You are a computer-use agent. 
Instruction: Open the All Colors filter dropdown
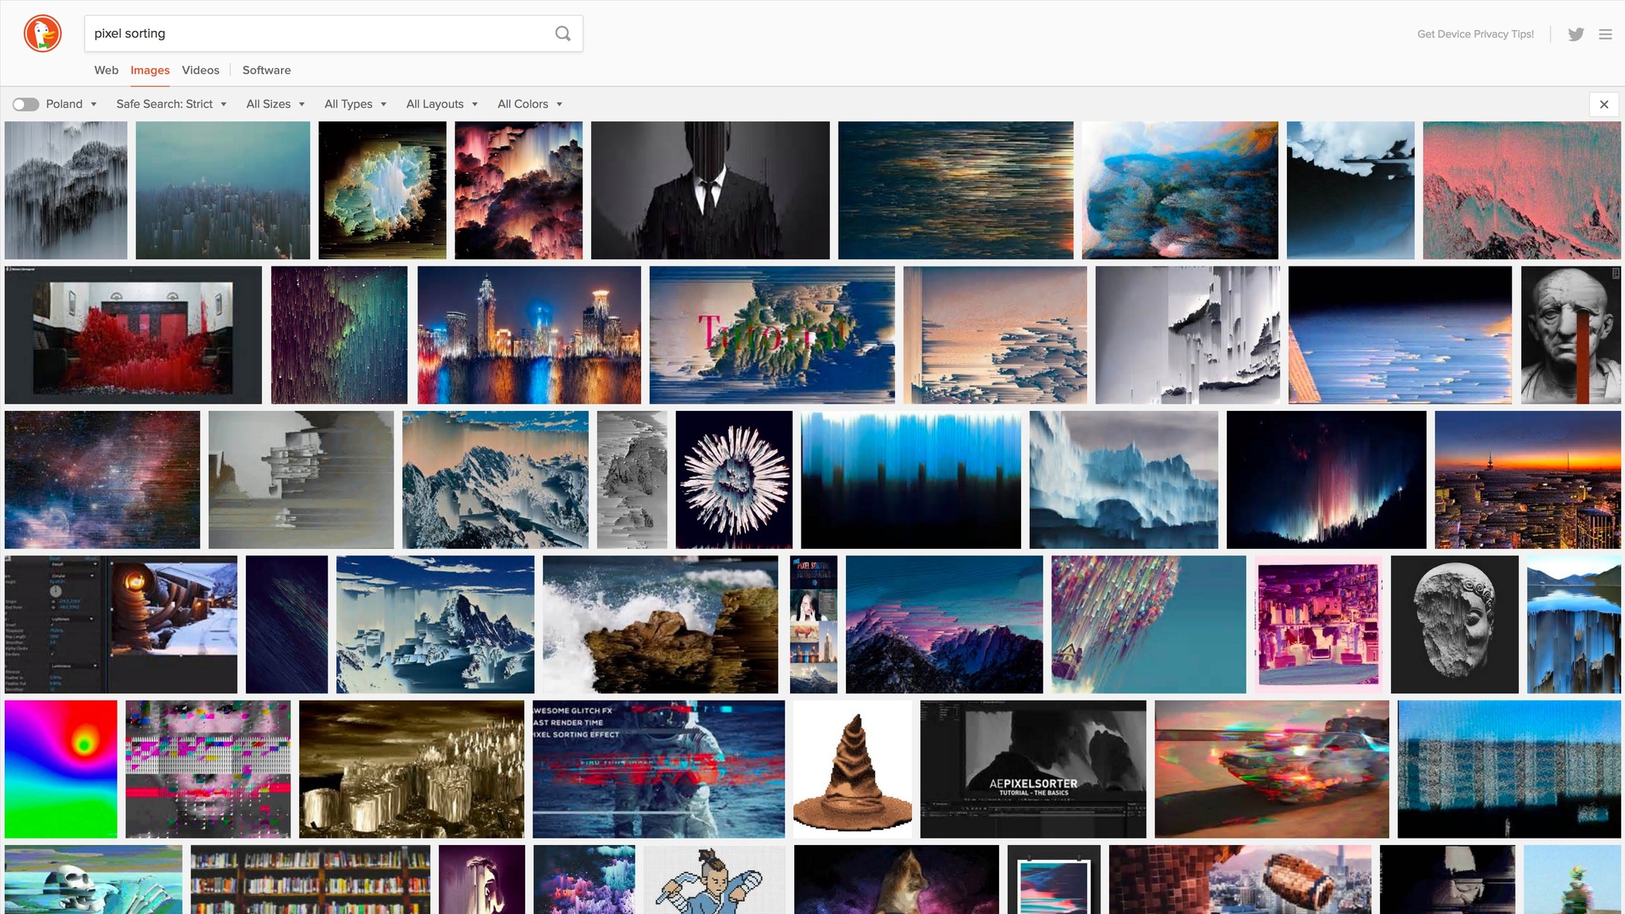point(530,104)
